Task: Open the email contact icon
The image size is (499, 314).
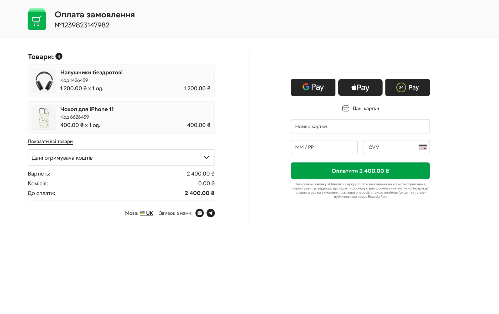Action: (200, 213)
